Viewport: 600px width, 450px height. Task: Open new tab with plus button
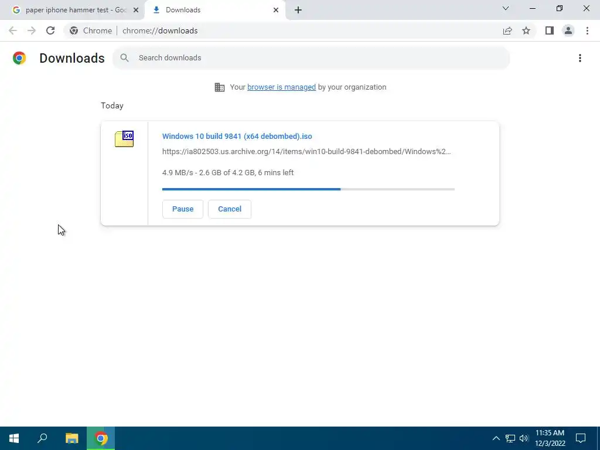tap(298, 10)
